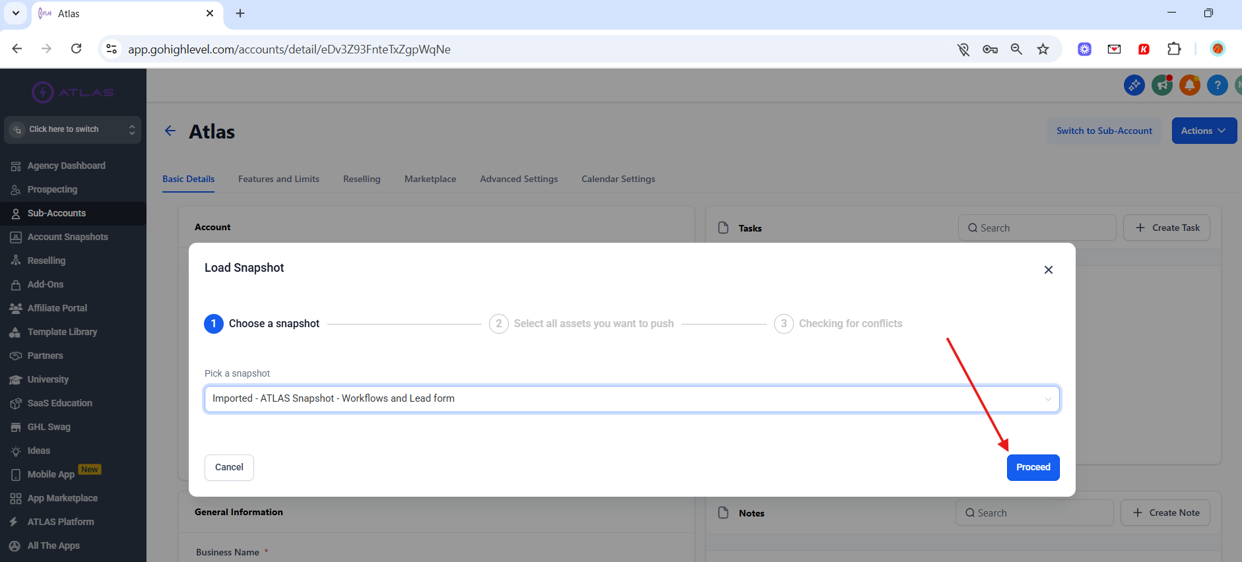Click the Prospecting sidebar icon
The height and width of the screenshot is (562, 1242).
[x=16, y=190]
